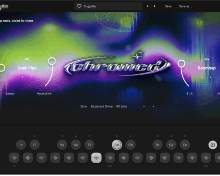Click the pattern reset loop icon

(213, 145)
